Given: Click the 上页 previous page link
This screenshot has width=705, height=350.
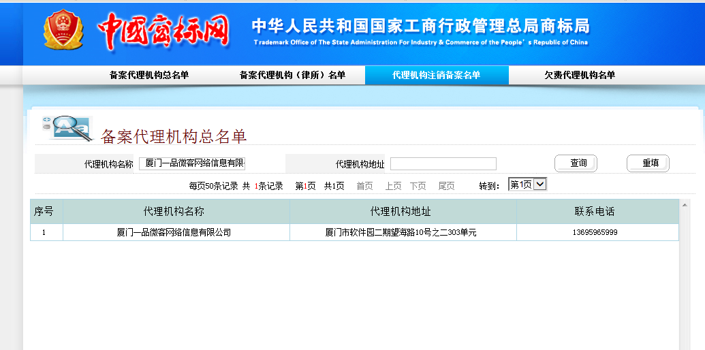Looking at the screenshot, I should point(394,186).
